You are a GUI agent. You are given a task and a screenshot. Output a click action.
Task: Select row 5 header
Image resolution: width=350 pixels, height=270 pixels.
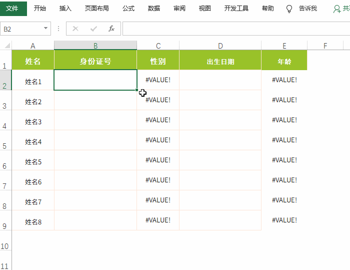coord(5,140)
